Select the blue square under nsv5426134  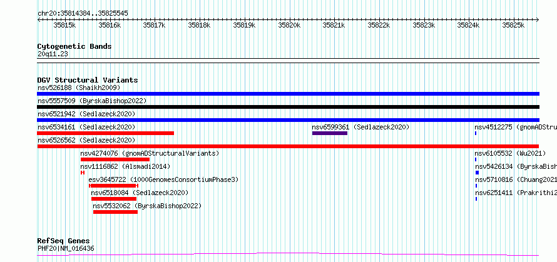point(477,173)
